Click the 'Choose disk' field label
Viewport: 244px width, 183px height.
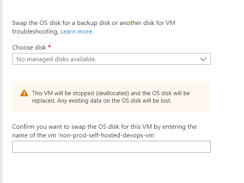pyautogui.click(x=29, y=47)
